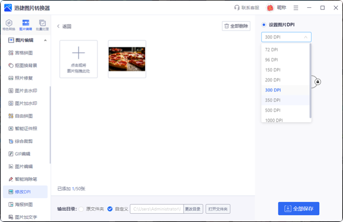This screenshot has width=343, height=222.
Task: Switch to 图片编辑 top tab
Action: [26, 25]
